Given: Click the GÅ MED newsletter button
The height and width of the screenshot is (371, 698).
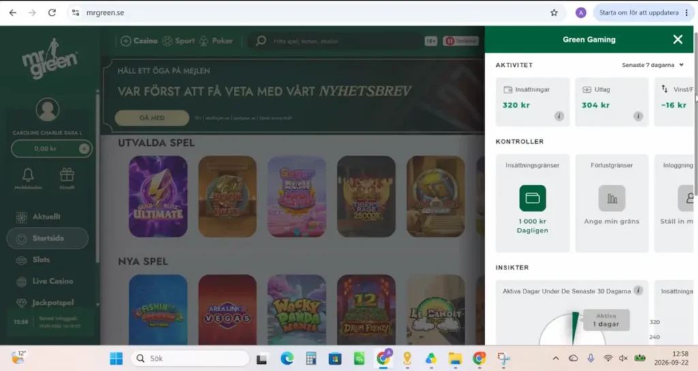Looking at the screenshot, I should point(152,118).
